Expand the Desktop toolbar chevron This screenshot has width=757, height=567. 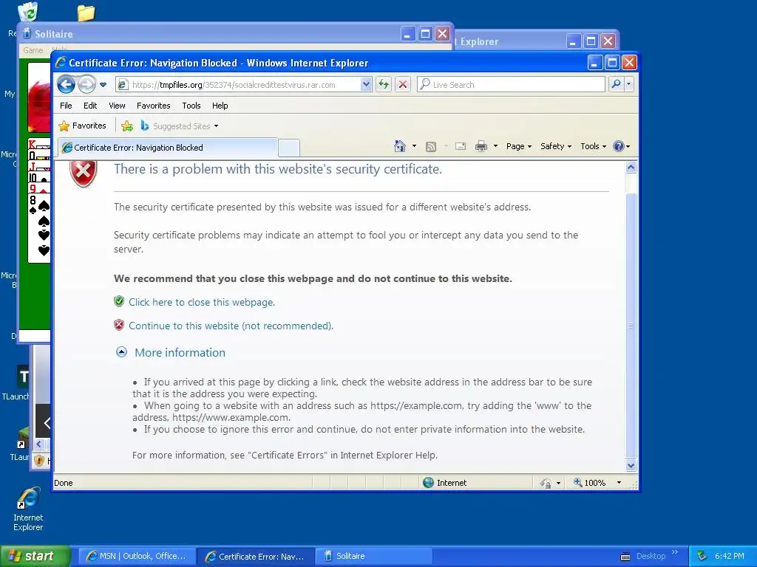click(675, 552)
